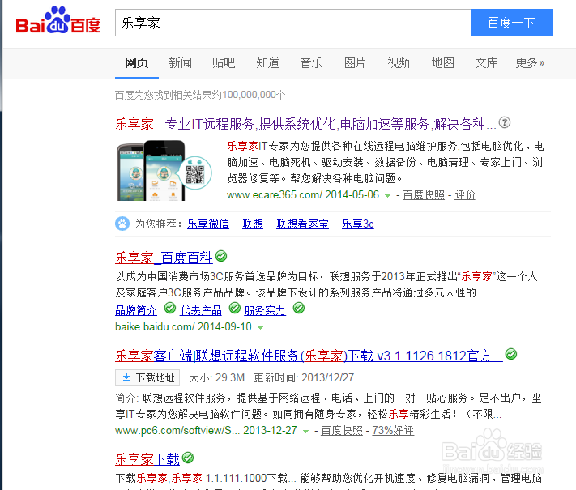Screen dimensions: 576x490
Task: Open the 乐享家_百度百科 result
Action: click(164, 258)
